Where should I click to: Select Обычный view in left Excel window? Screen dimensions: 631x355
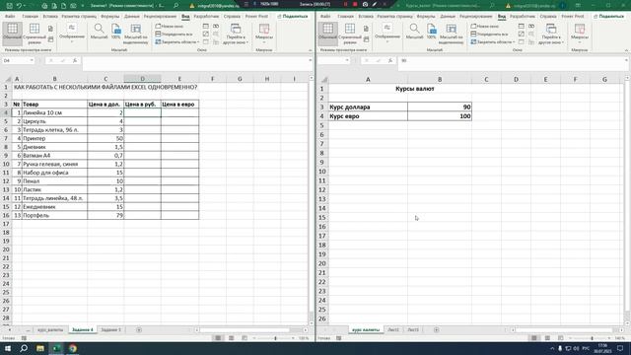pyautogui.click(x=12, y=34)
